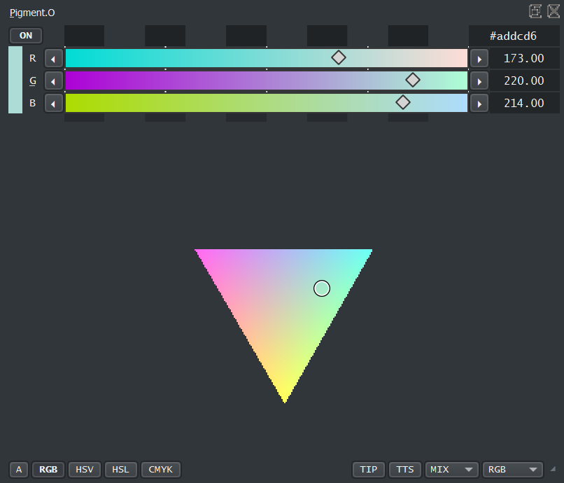The image size is (564, 483).
Task: Toggle the ON button off
Action: click(26, 36)
